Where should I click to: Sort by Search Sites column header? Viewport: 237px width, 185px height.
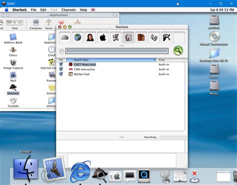(x=111, y=60)
